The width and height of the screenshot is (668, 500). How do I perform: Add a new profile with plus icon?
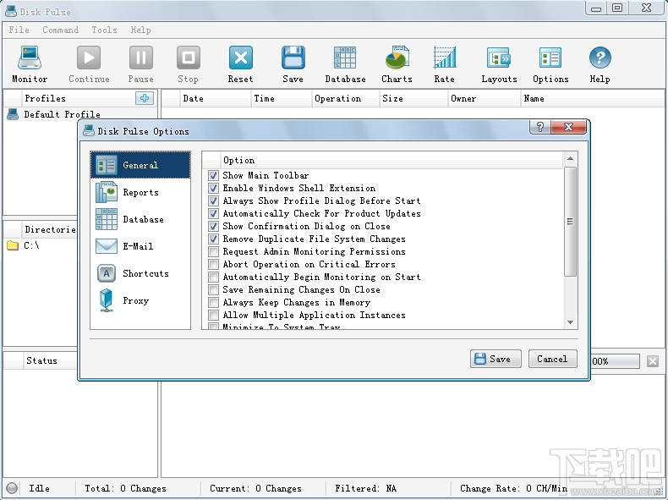145,98
